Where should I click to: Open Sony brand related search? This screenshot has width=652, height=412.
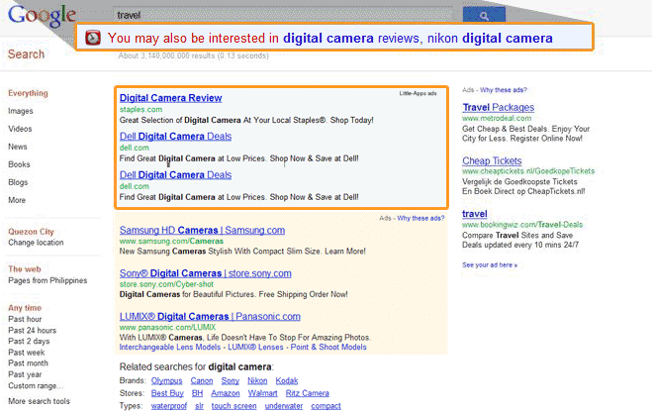click(230, 380)
